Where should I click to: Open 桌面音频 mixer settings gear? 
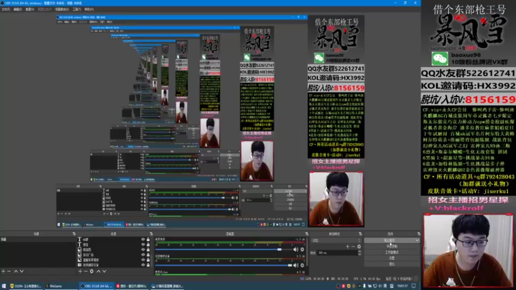302,249
